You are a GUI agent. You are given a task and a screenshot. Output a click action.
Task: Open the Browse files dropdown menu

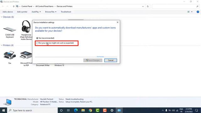[51, 12]
